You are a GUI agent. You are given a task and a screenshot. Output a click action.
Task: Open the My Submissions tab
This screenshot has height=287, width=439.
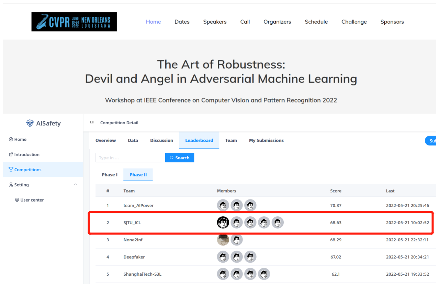(266, 140)
